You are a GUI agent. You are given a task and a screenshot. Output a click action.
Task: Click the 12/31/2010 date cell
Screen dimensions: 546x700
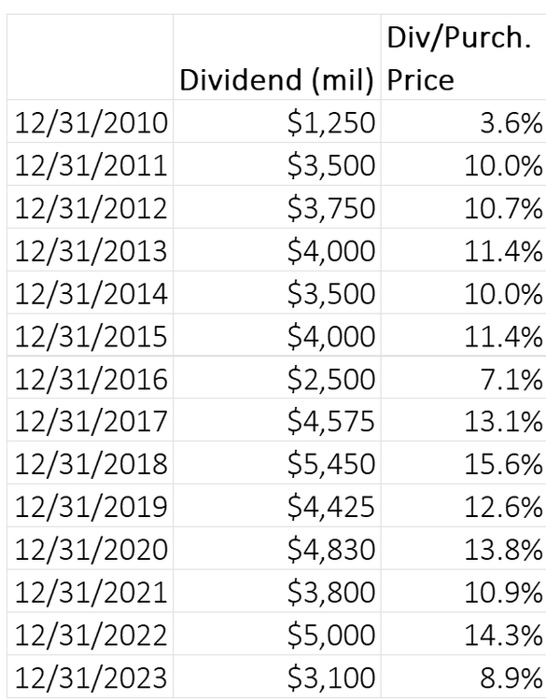click(91, 121)
